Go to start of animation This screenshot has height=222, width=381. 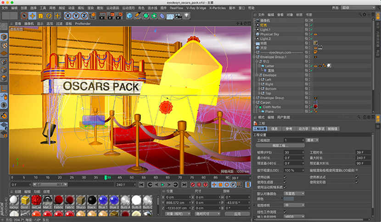click(x=141, y=185)
